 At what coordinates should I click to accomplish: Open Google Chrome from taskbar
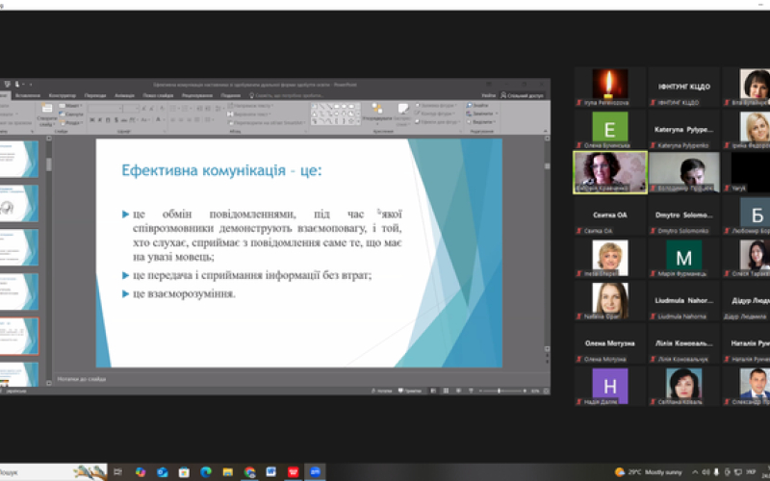249,472
